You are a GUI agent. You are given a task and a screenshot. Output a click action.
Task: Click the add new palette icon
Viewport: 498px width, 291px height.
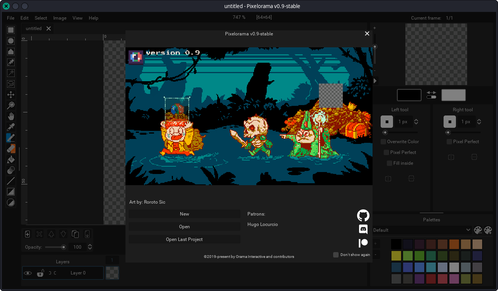point(488,230)
